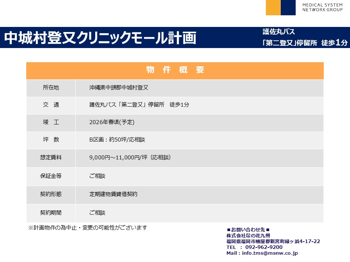The height and width of the screenshot is (262, 350).
Task: Select the rent 9,000円～11,000円/坪 value
Action: click(118, 157)
